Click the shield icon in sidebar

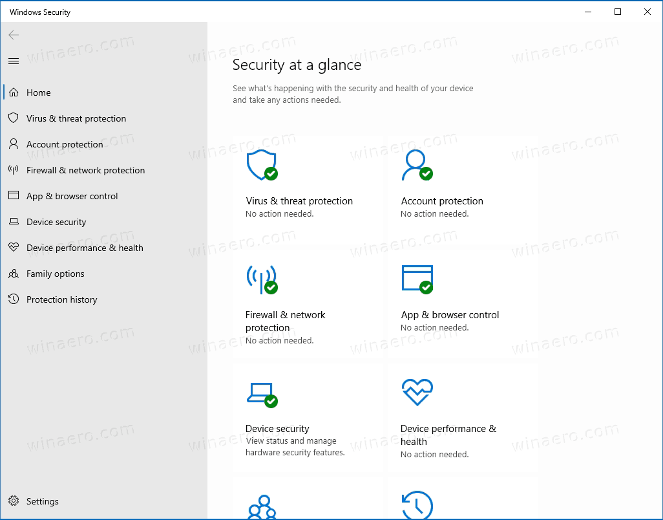(14, 118)
